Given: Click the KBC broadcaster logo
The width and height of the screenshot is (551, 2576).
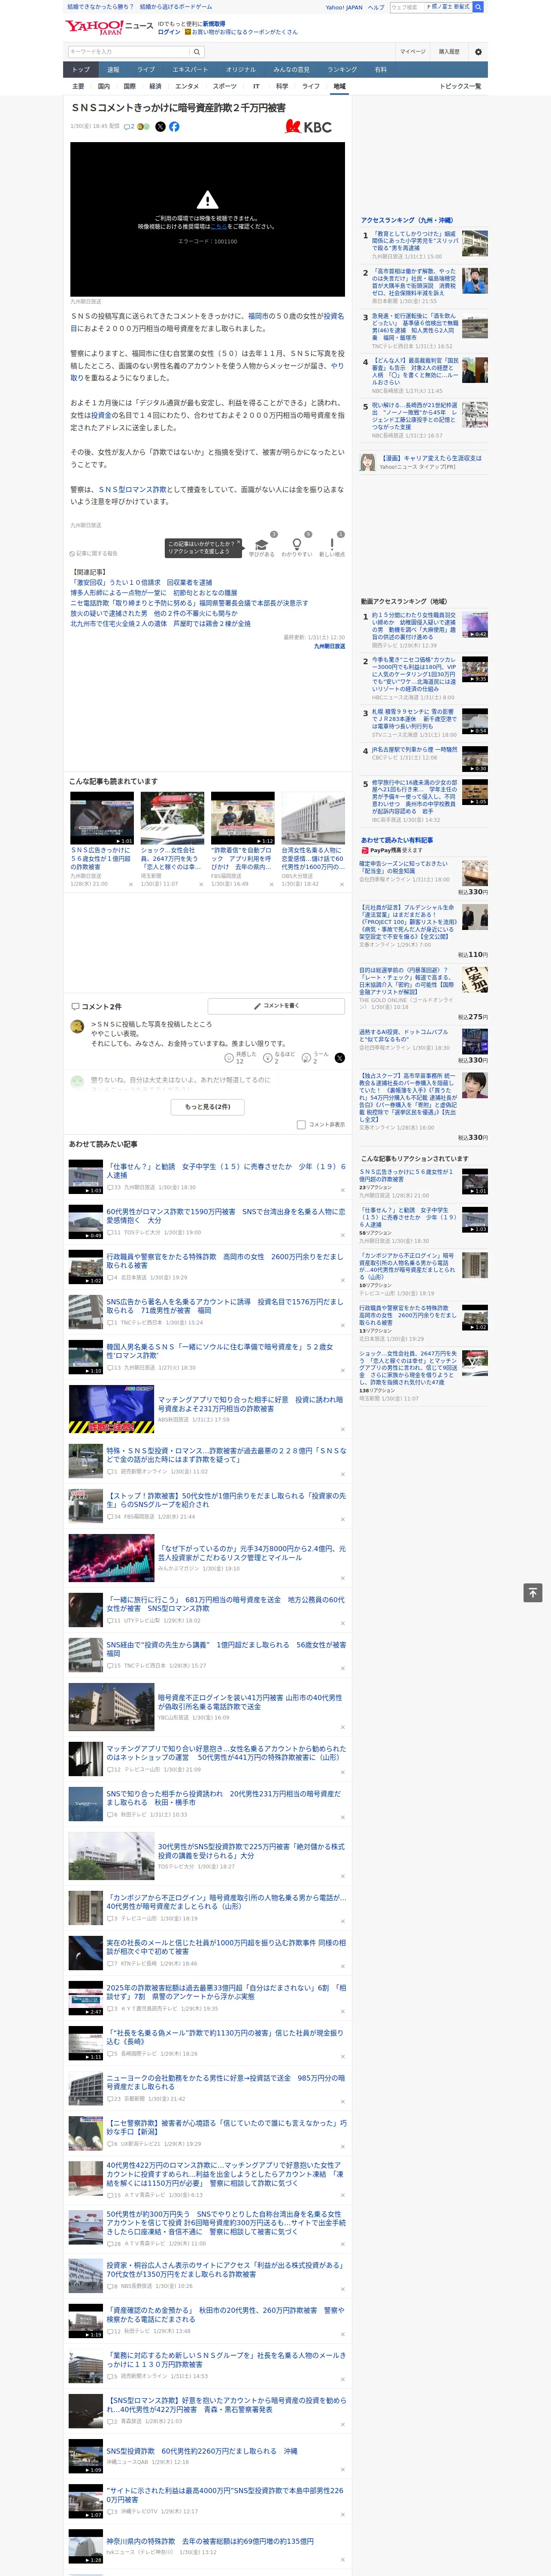Looking at the screenshot, I should 308,127.
